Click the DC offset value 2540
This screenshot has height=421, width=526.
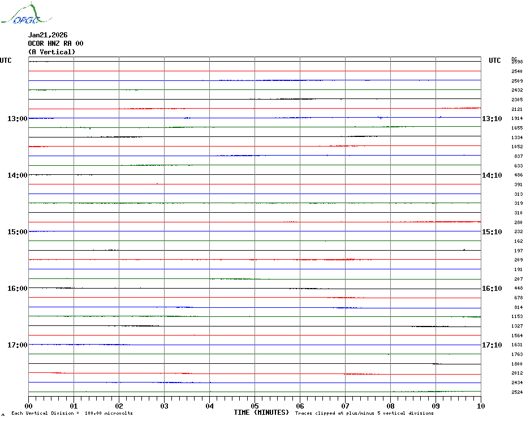517,71
